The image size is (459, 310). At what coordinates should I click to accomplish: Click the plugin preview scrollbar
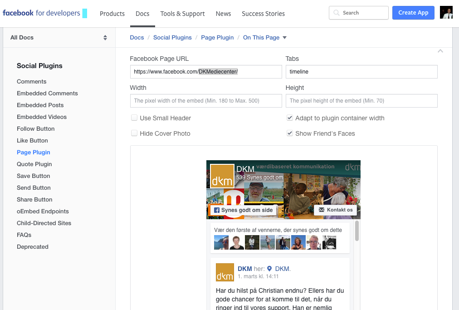[x=357, y=231]
